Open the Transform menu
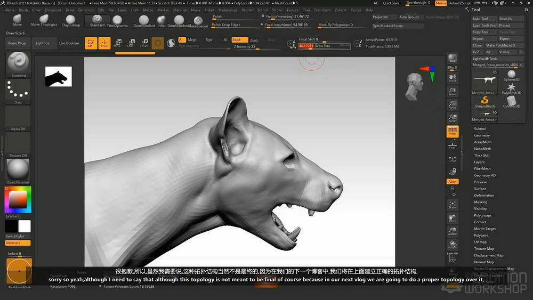This screenshot has height=300, width=533. 322,10
